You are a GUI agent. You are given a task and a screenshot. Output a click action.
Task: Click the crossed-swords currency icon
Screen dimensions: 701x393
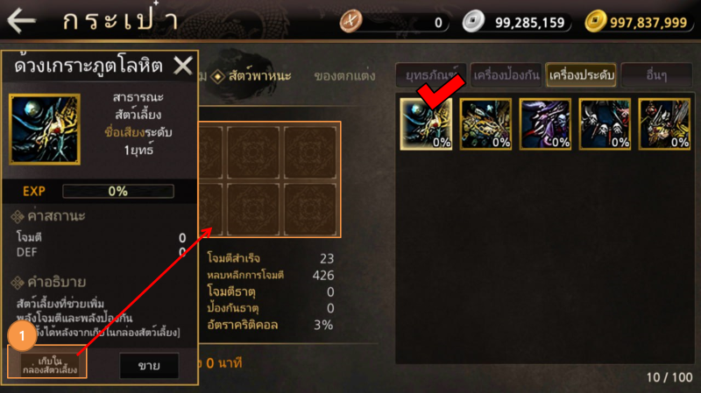(351, 21)
